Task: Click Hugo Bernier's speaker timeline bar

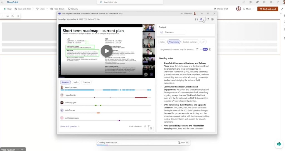Action: coord(105,98)
